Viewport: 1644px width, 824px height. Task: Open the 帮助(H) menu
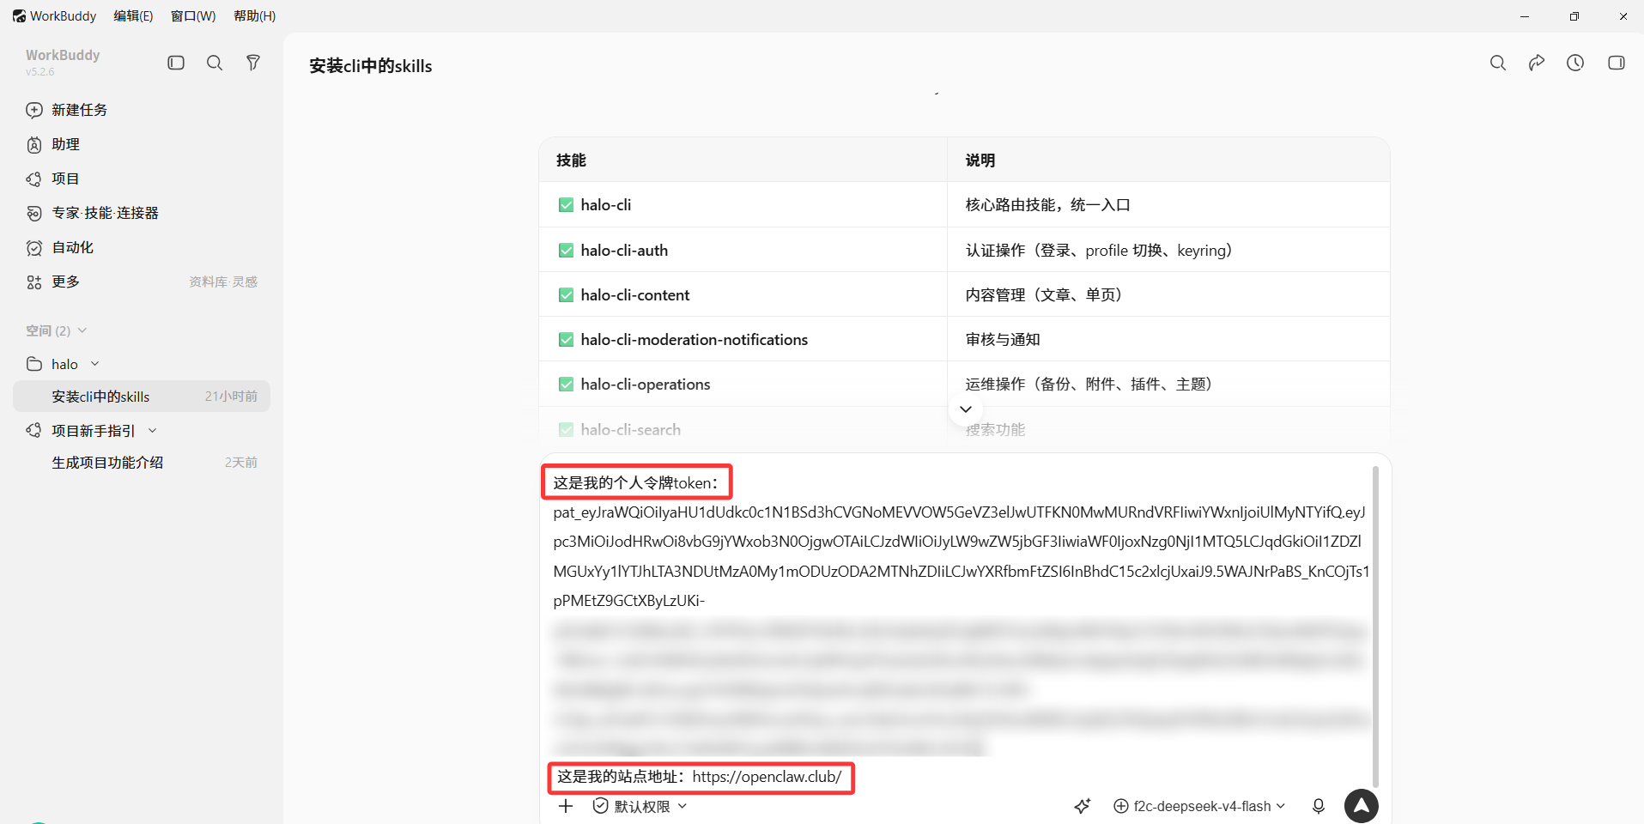tap(255, 16)
